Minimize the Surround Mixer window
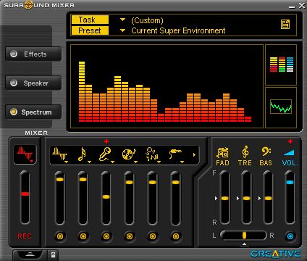This screenshot has height=261, width=307. 292,7
